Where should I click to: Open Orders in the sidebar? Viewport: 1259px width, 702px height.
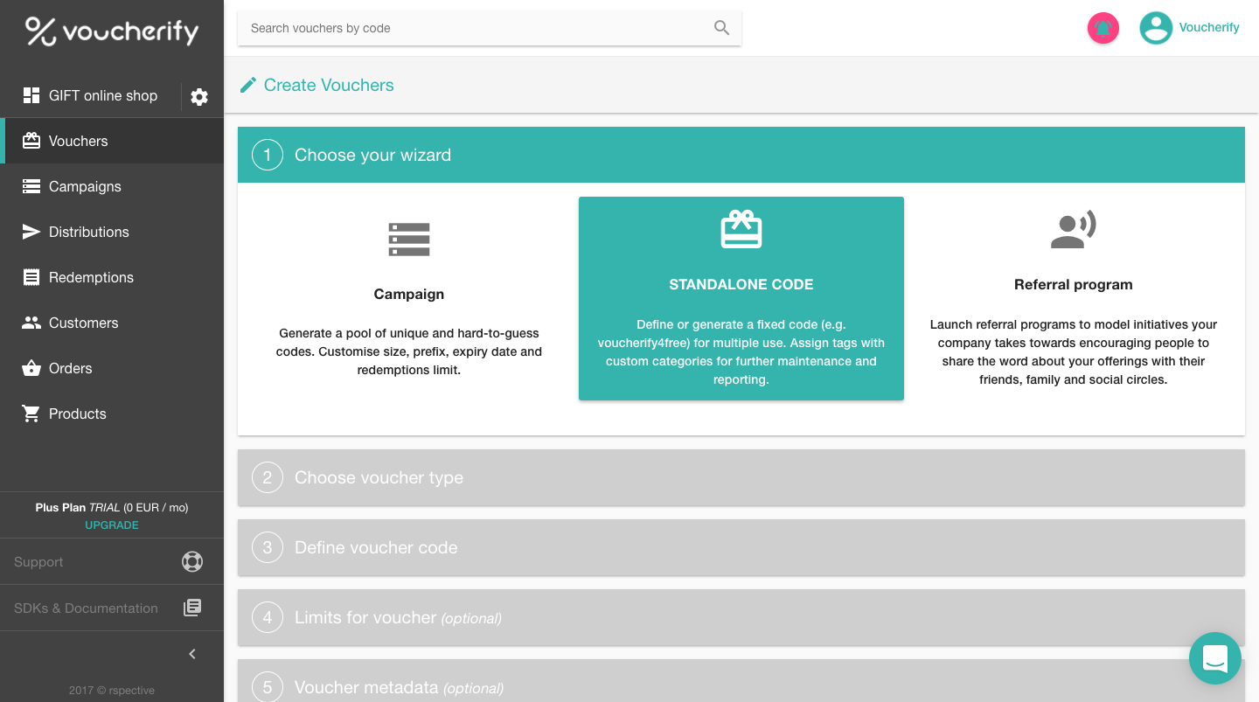[112, 368]
